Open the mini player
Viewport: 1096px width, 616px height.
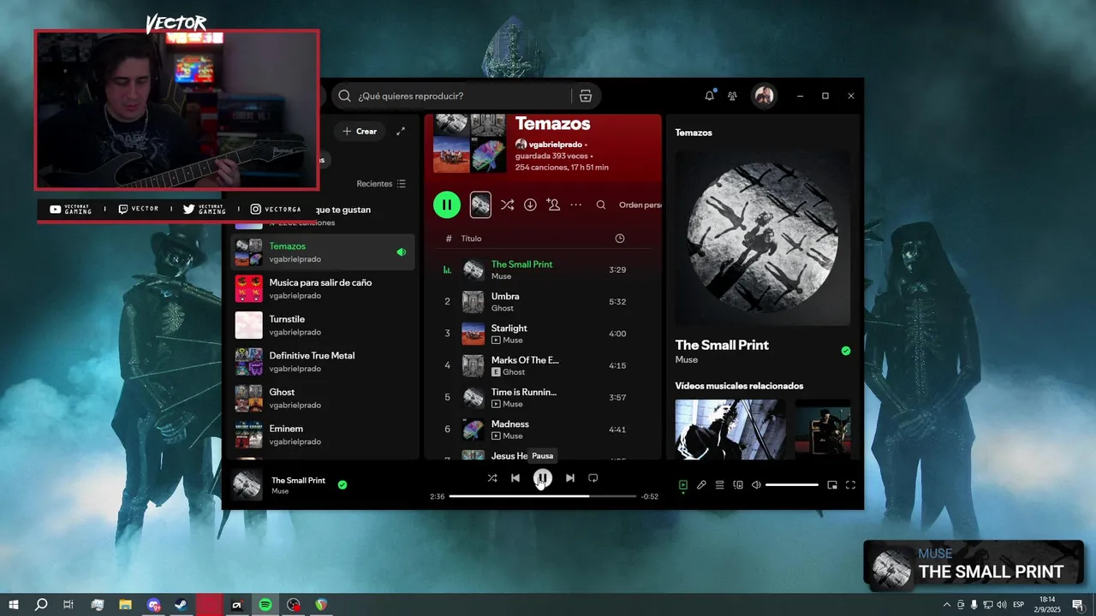(832, 485)
